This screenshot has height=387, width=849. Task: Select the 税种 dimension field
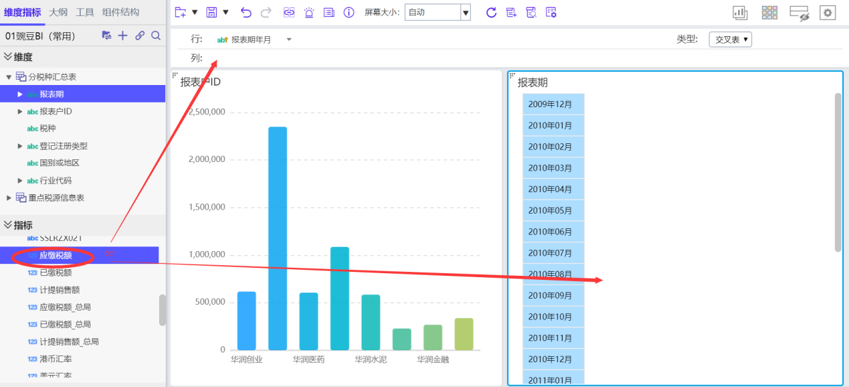click(48, 128)
